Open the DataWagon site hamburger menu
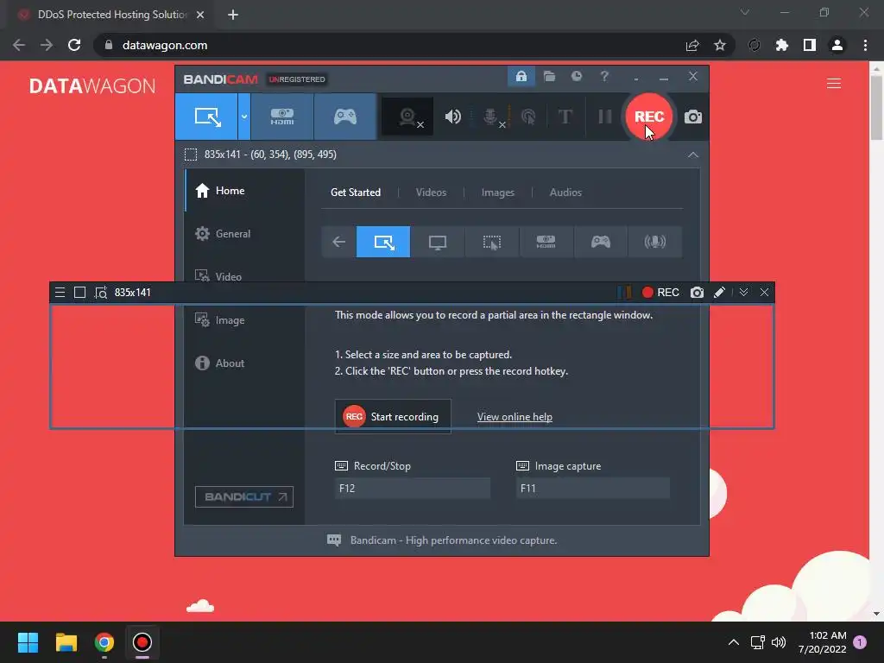 [x=834, y=84]
